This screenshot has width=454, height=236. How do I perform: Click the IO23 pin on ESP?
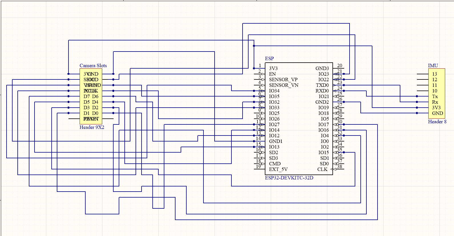[324, 74]
